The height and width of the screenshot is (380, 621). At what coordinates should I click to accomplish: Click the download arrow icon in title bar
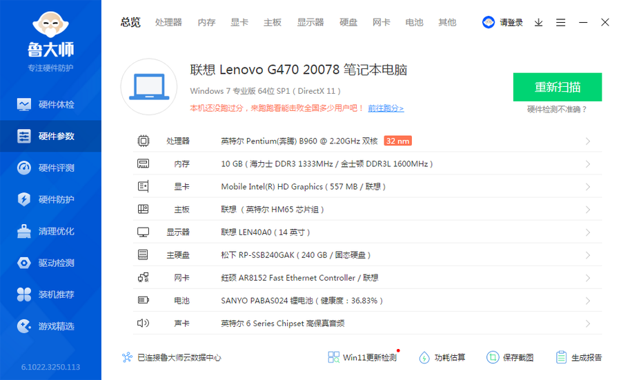pos(539,22)
